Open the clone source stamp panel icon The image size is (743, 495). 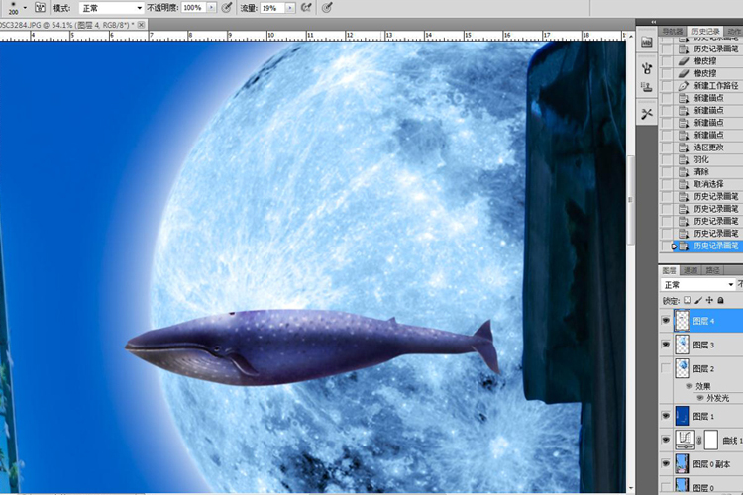pyautogui.click(x=647, y=87)
